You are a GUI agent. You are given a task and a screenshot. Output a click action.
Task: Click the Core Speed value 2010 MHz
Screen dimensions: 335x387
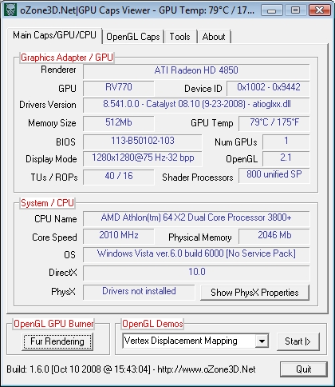coord(119,236)
